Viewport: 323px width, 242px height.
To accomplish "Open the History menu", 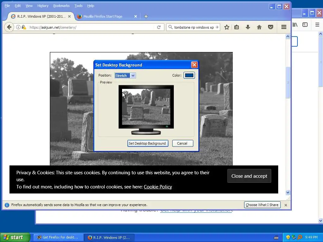I will point(43,6).
